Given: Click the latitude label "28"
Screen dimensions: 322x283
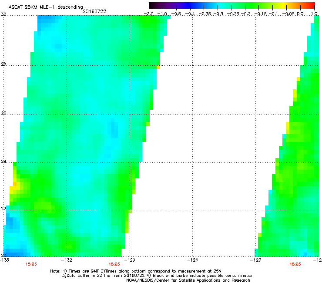Looking at the screenshot, I should tap(3, 64).
